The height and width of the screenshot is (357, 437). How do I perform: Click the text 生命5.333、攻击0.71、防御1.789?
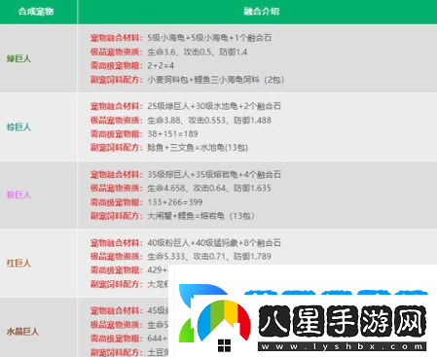pos(209,257)
